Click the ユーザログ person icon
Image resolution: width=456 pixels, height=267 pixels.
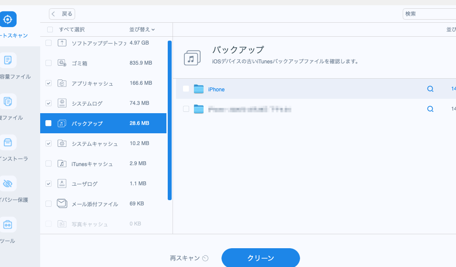coord(62,184)
